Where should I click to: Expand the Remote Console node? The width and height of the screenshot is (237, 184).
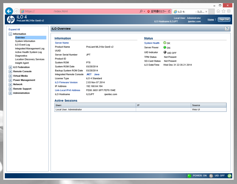tap(10, 72)
